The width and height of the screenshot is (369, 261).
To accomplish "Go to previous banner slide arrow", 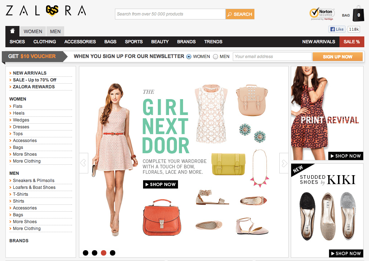I will [84, 163].
